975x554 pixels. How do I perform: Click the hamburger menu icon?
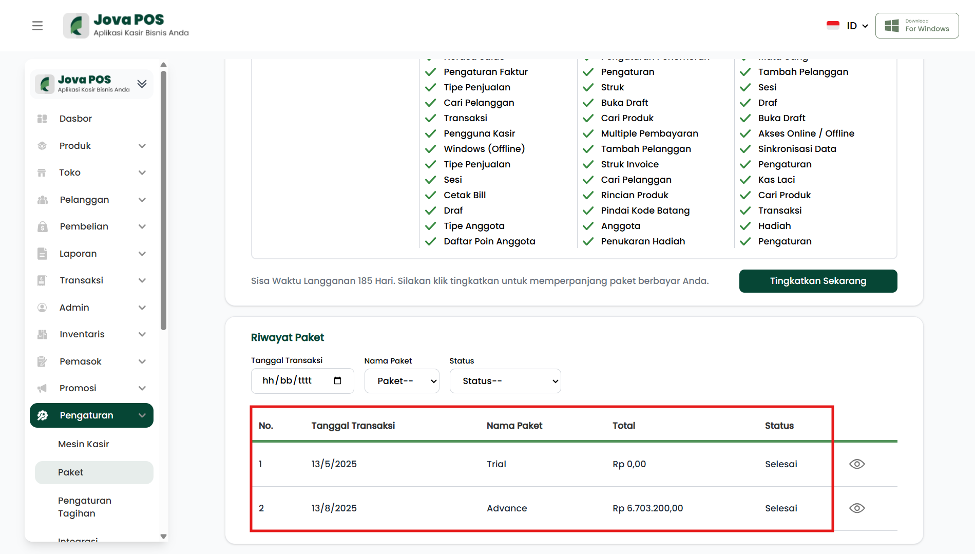(x=37, y=26)
